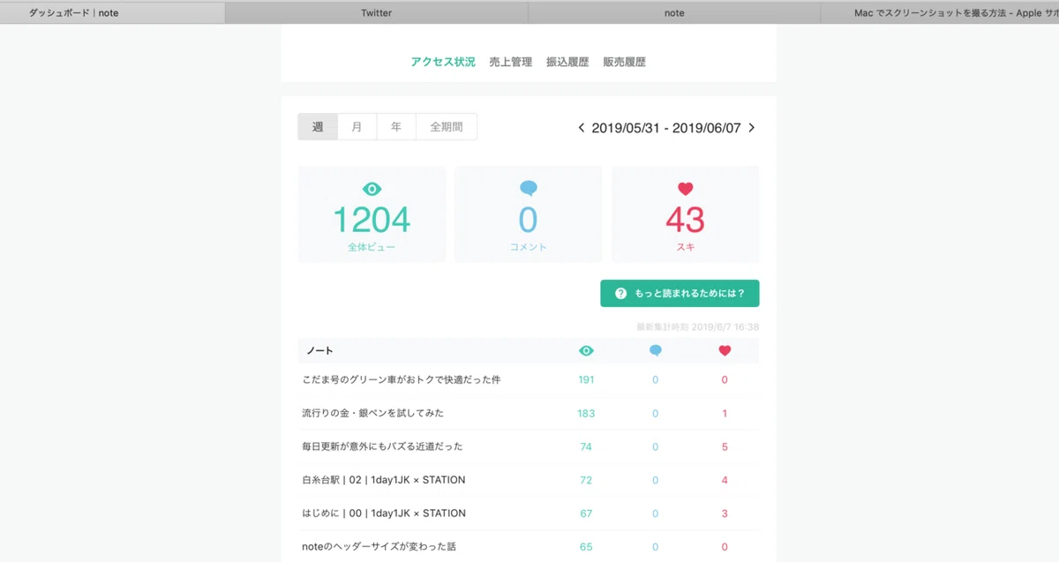Open the browser tab titled note
Viewport: 1059px width, 562px height.
click(x=674, y=13)
